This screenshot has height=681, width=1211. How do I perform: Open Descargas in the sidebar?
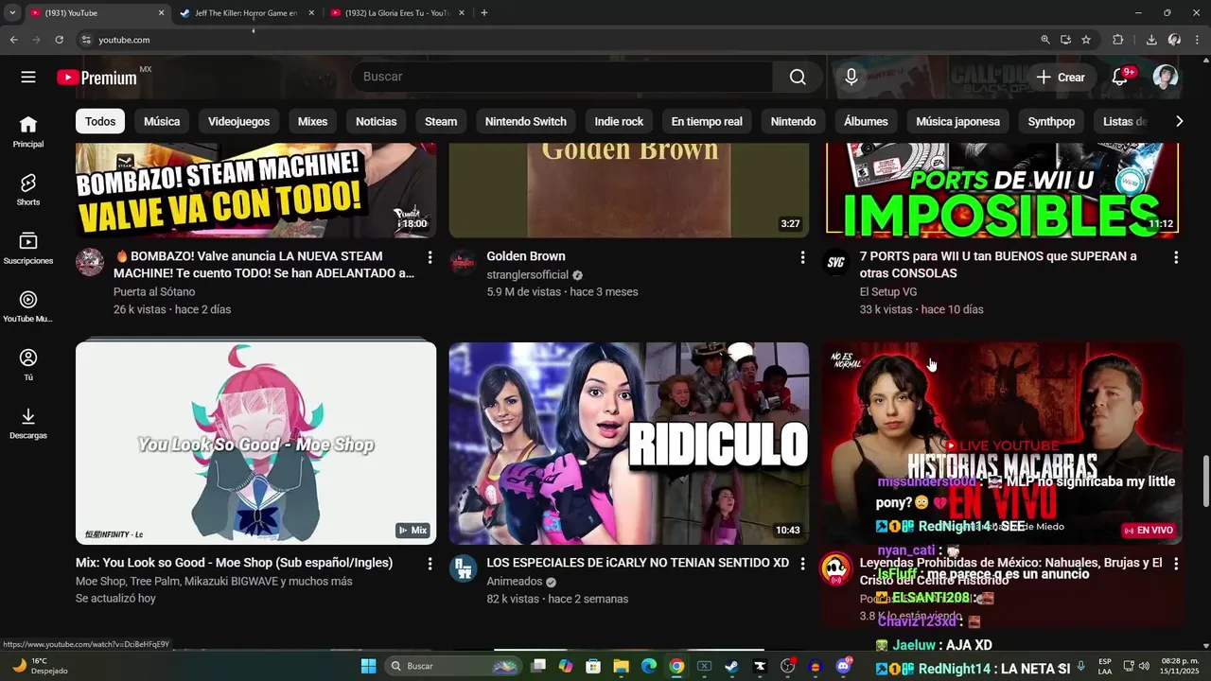(x=28, y=424)
